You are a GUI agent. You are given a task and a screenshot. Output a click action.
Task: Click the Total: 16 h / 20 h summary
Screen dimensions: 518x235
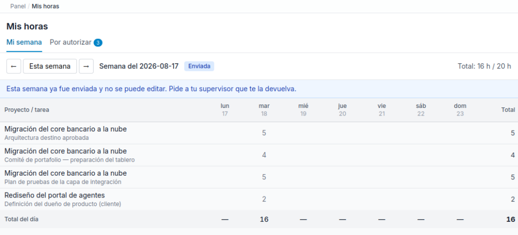pos(484,66)
